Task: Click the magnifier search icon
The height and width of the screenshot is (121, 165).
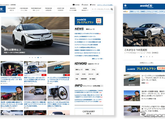Action: pos(112,9)
